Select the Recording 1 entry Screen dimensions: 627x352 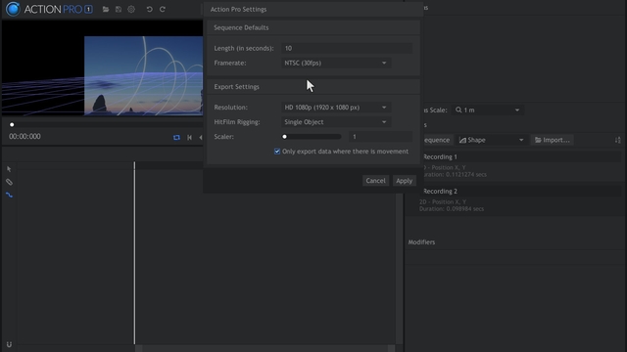pos(513,165)
